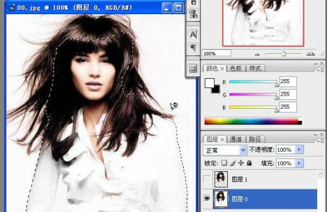This screenshot has height=212, width=327.
Task: Maximize the 00.jpg document window
Action: [x=178, y=8]
